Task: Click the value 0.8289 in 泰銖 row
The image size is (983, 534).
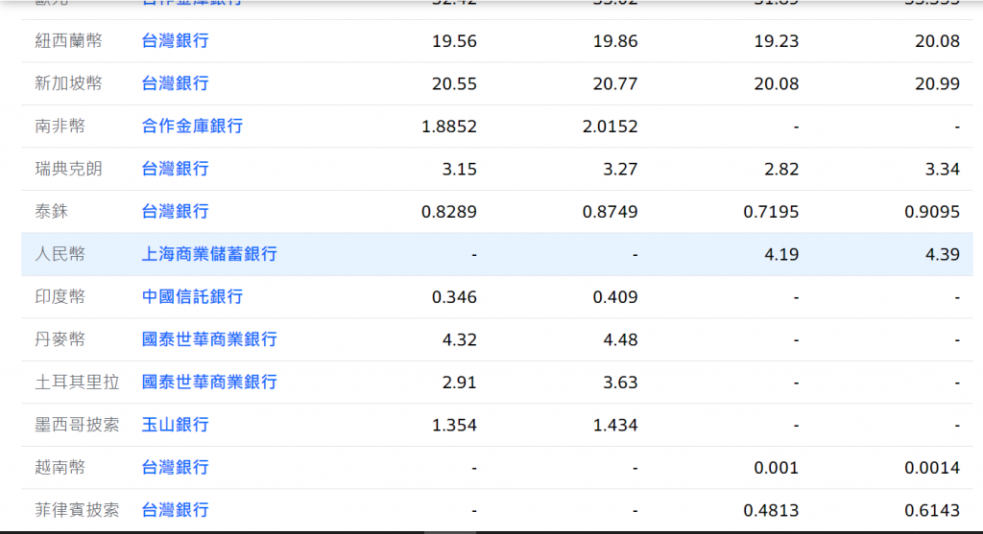Action: (x=449, y=212)
